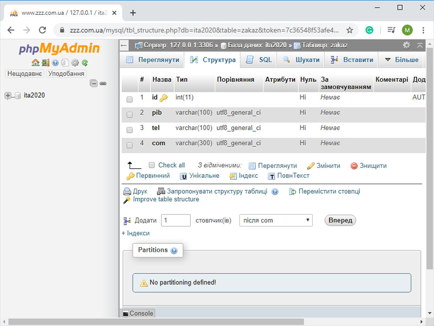Click the site lock security icon
The height and width of the screenshot is (326, 434).
(x=62, y=30)
